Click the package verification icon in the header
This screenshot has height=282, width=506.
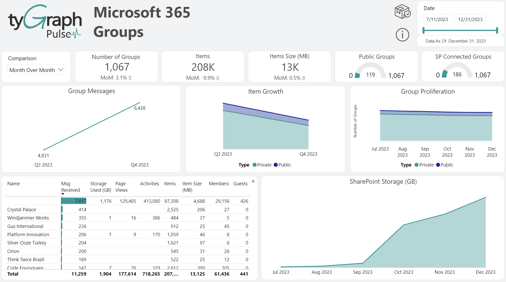(x=402, y=12)
